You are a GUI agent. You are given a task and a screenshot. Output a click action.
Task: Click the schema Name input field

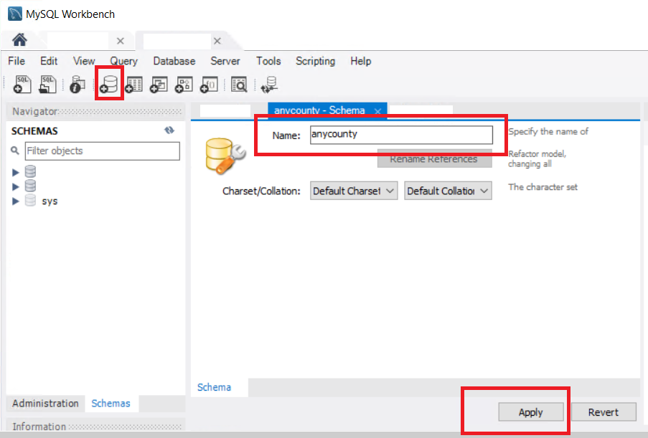pos(401,135)
